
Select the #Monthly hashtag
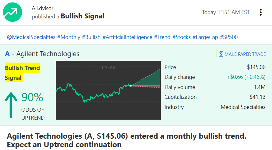[68, 37]
